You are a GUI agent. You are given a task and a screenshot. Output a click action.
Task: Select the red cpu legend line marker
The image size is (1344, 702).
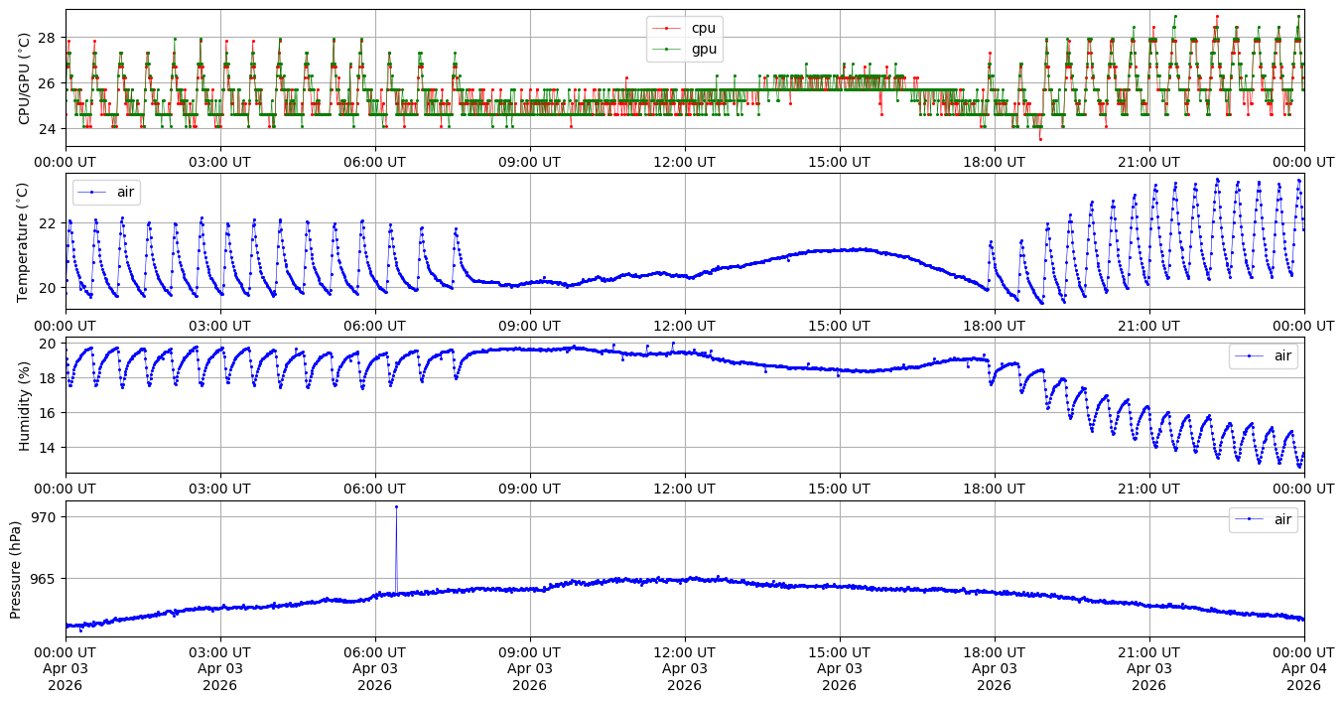[x=666, y=28]
